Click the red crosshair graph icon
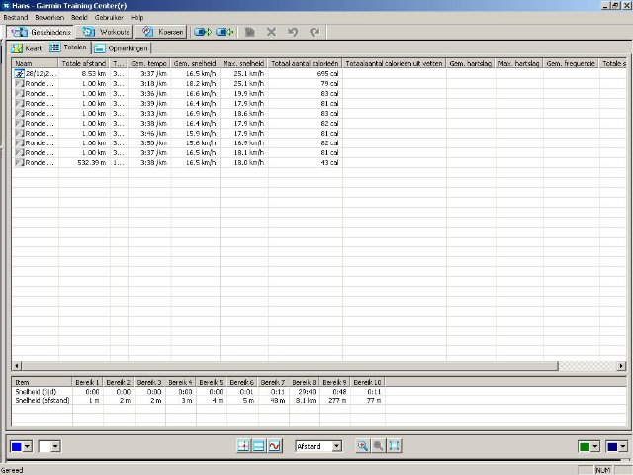Screen dimensions: 633x475 point(243,446)
